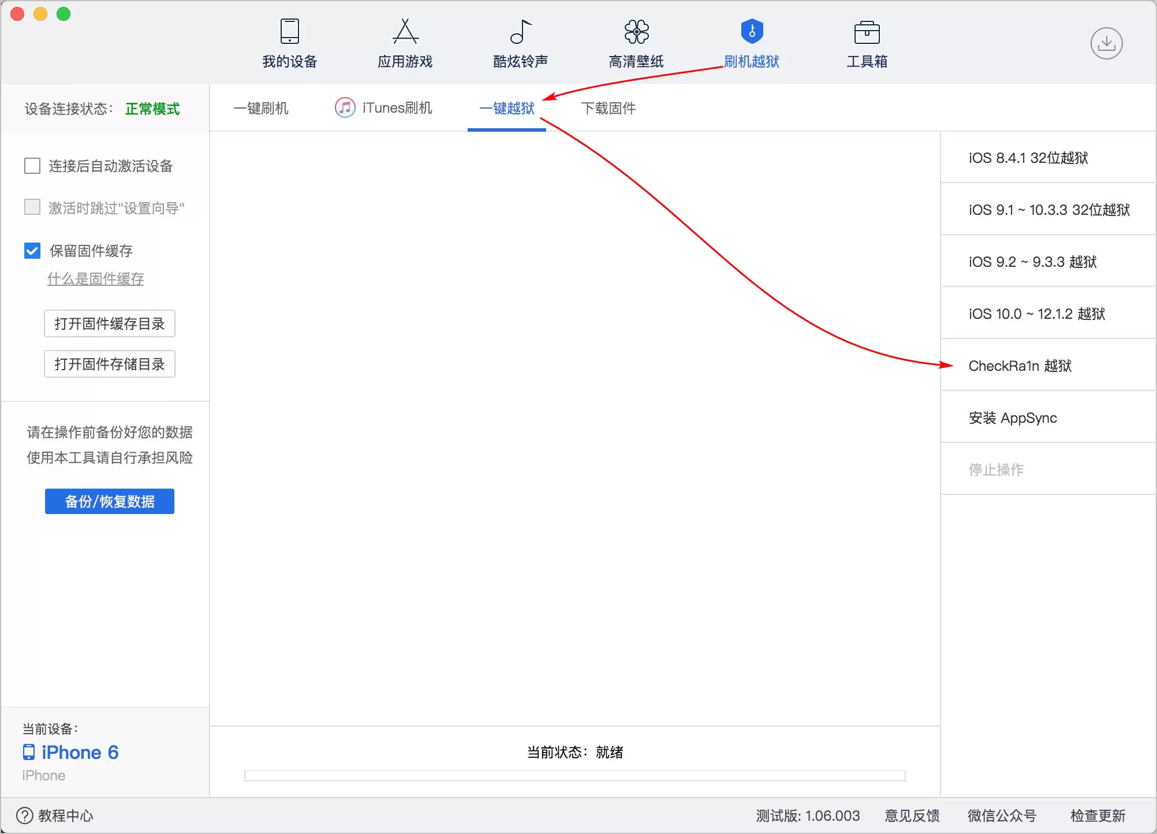
Task: Click the progress bar under 当前状态
Action: 575,776
